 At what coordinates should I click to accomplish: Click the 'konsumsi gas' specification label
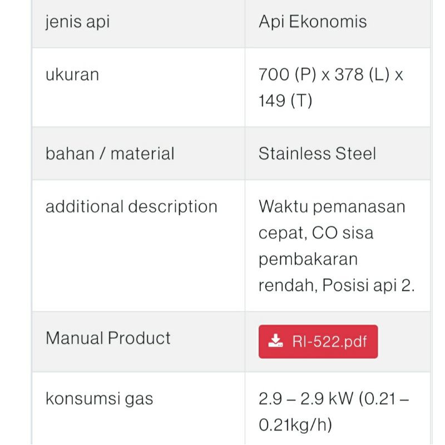[x=96, y=397]
